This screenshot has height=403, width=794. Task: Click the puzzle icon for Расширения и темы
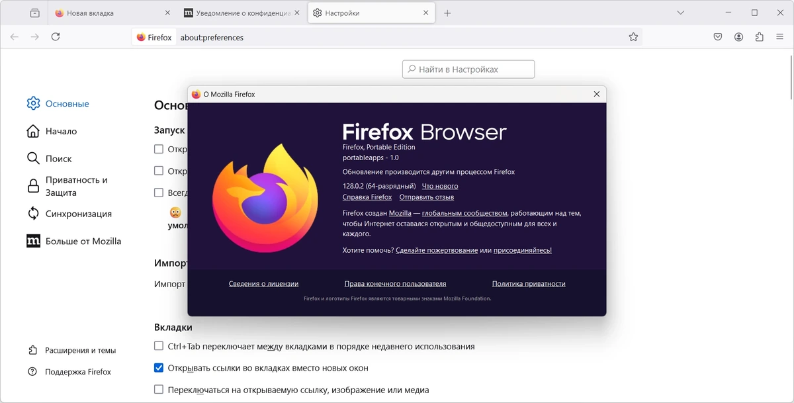(x=32, y=350)
